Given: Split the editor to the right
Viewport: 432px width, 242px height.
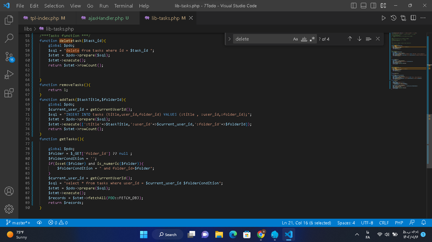Looking at the screenshot, I should tap(413, 18).
